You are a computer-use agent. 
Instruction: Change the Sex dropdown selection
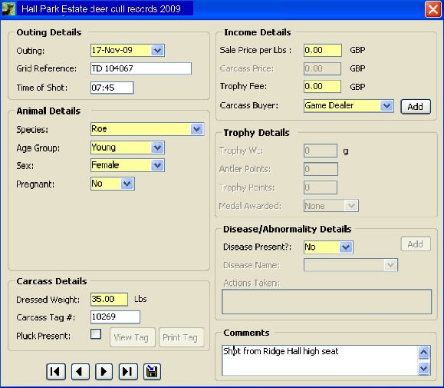[x=157, y=165]
